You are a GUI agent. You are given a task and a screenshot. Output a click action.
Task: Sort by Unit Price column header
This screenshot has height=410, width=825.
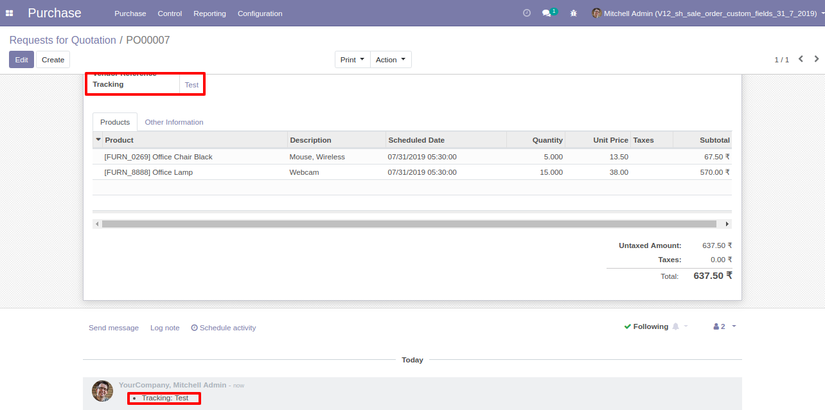point(598,140)
